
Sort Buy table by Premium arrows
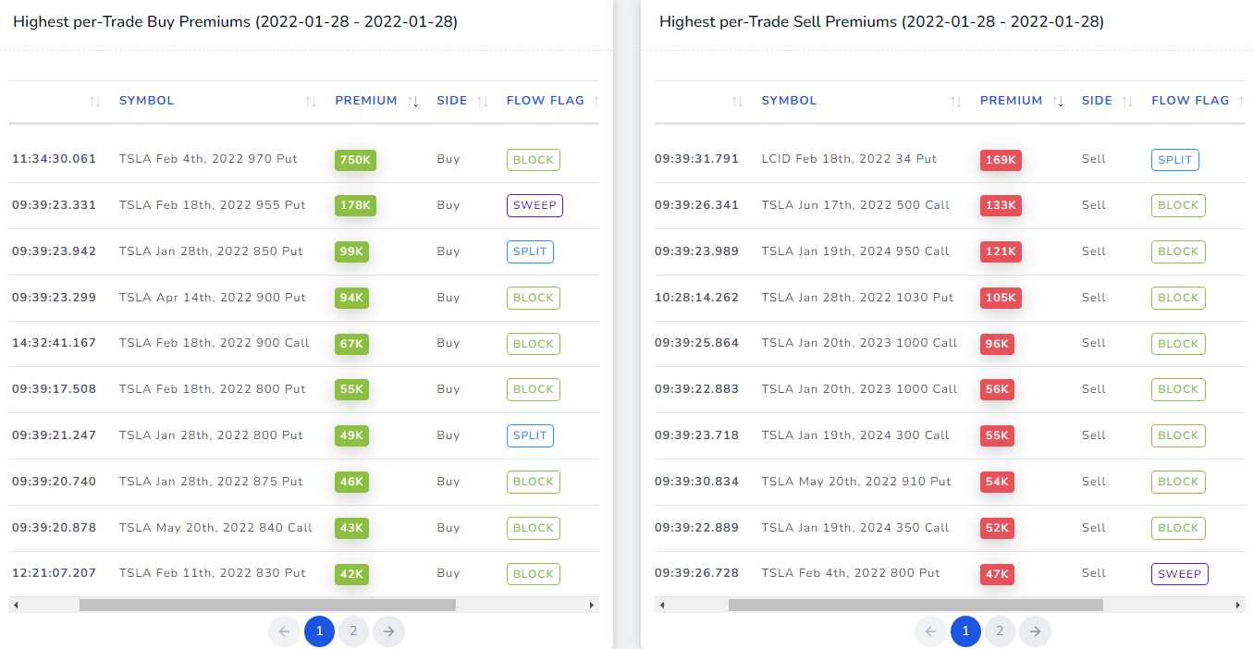coord(413,102)
